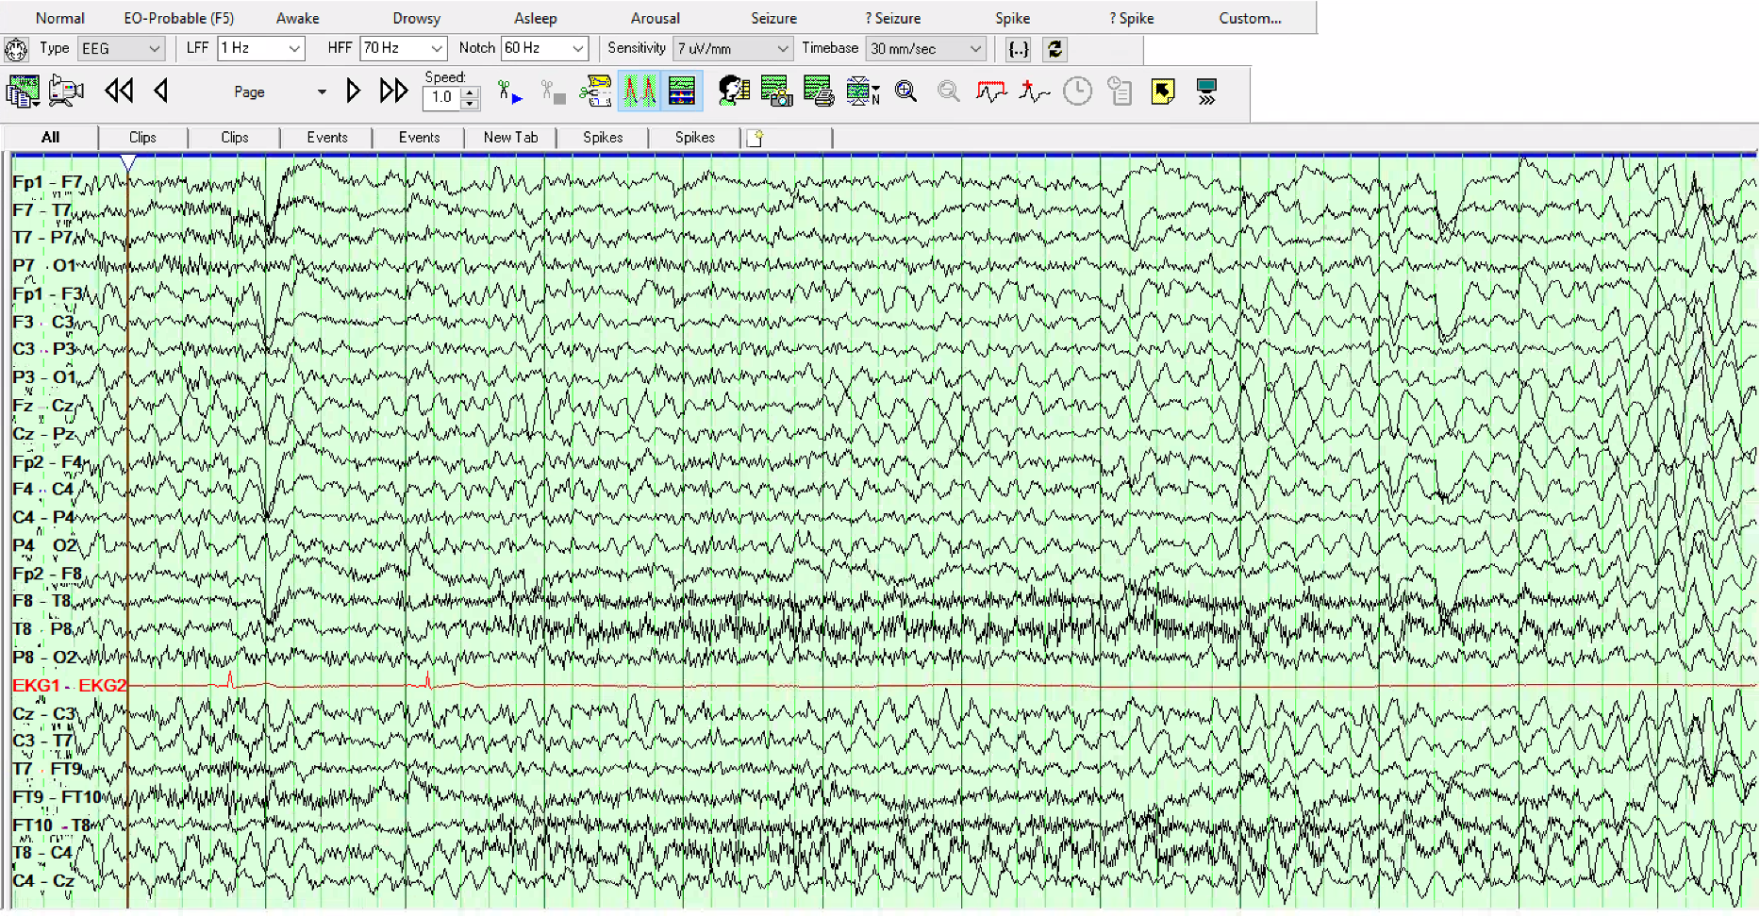Switch to the New Tab tab
The image size is (1760, 917).
click(x=510, y=138)
